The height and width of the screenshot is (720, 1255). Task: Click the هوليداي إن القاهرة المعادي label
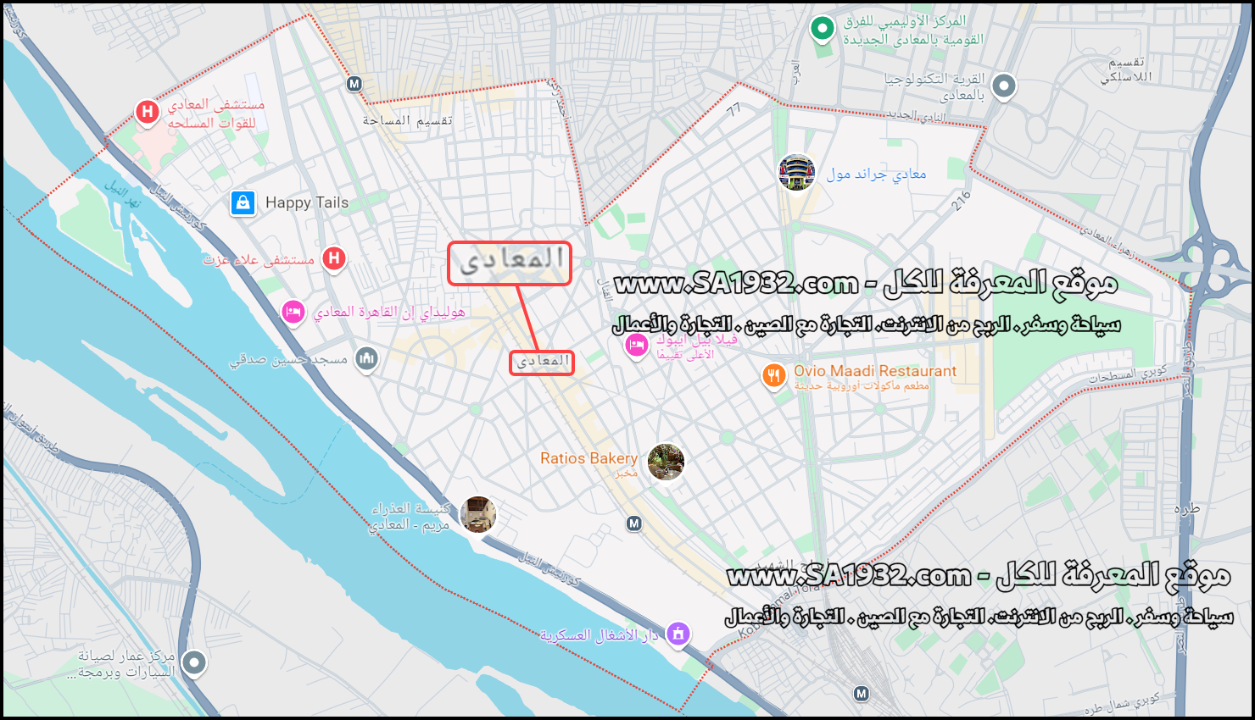pos(389,313)
